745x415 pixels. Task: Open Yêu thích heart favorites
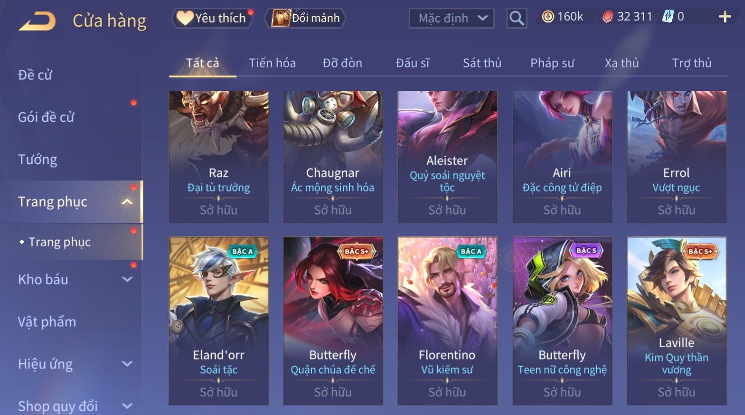point(212,18)
